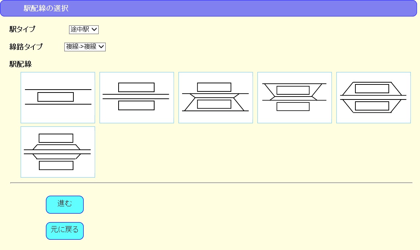Screen dimensions: 420x250
Task: Pick the layout with lower passing loop
Action: (216, 97)
